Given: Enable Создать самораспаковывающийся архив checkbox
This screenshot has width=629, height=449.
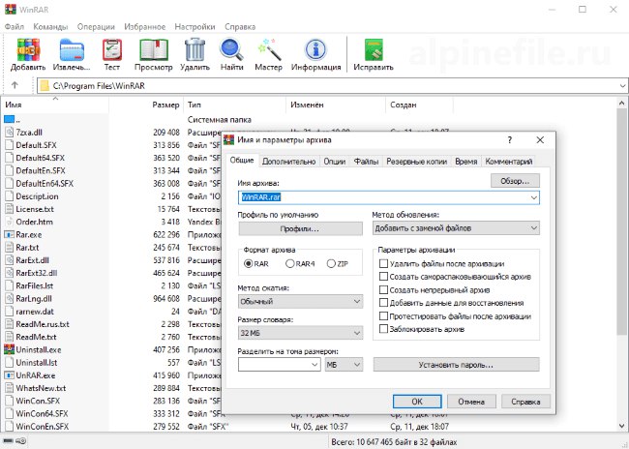Looking at the screenshot, I should click(x=383, y=277).
